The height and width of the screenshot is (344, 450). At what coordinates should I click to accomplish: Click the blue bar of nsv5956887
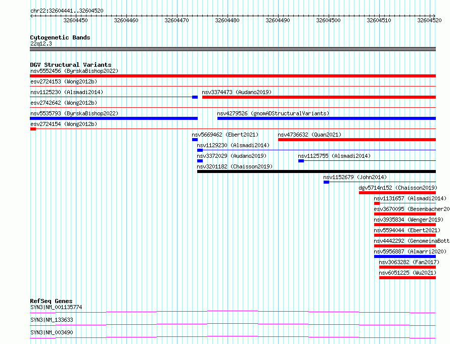click(405, 256)
